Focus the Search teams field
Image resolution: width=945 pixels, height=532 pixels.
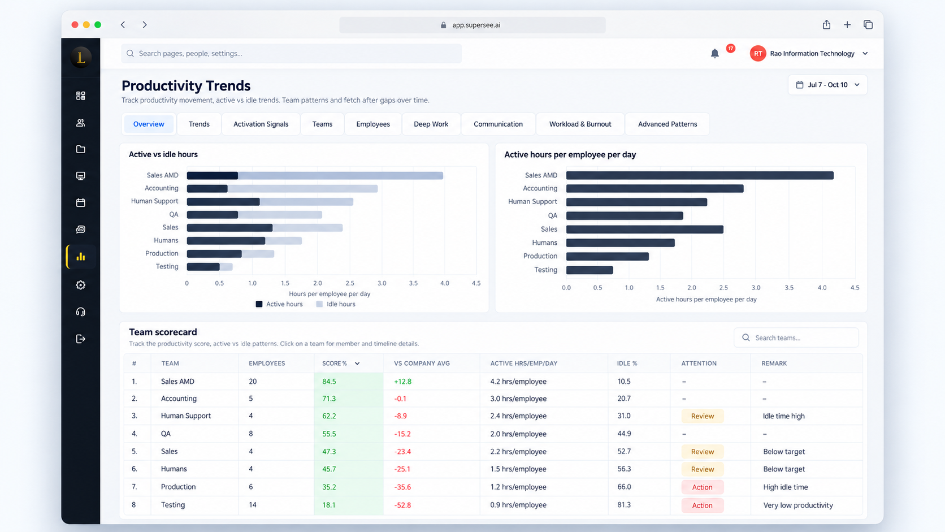pos(796,338)
